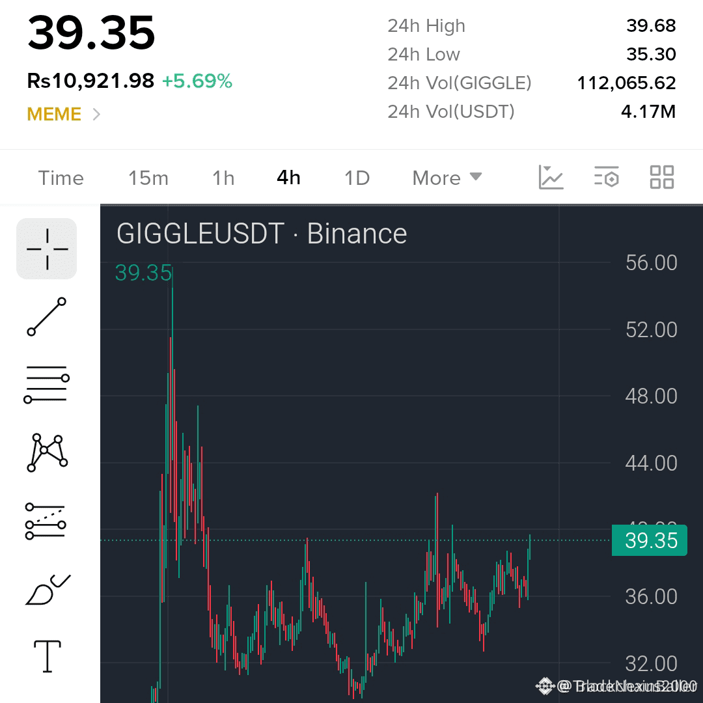Open the grid layout view icon
Screen dimensions: 703x703
pyautogui.click(x=662, y=177)
